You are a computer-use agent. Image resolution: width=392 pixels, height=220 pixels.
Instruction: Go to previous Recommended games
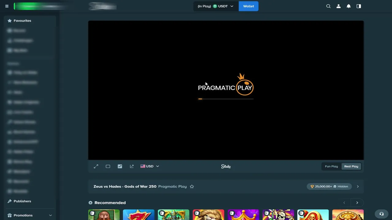point(344,203)
